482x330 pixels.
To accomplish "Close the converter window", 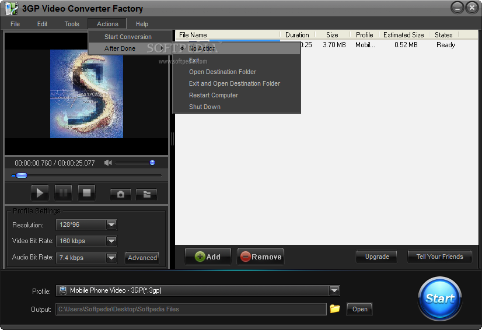I will [472, 8].
